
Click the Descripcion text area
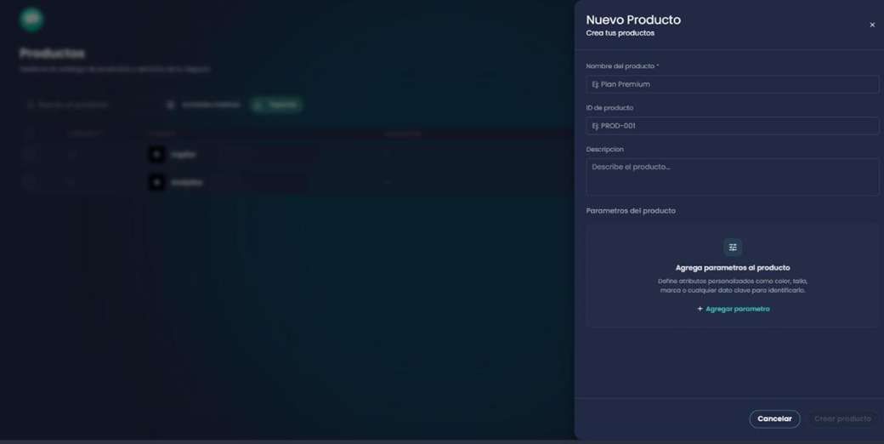[x=733, y=177]
